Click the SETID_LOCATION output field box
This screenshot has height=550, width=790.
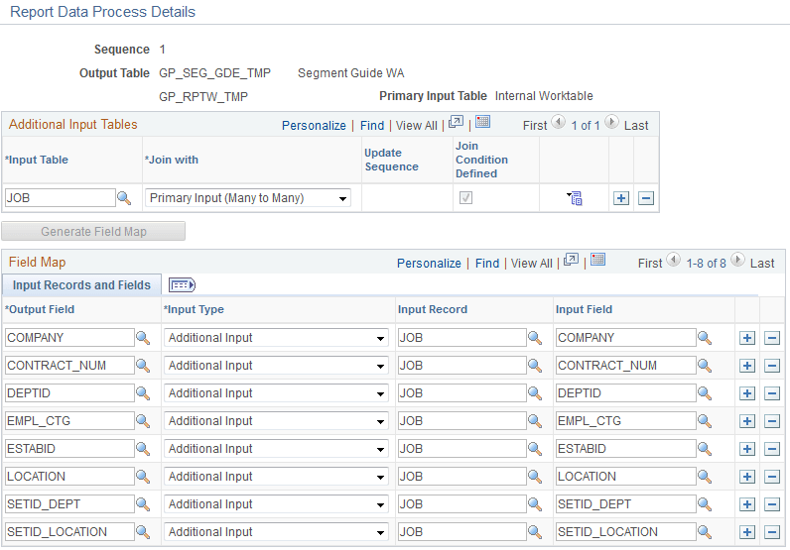(69, 532)
